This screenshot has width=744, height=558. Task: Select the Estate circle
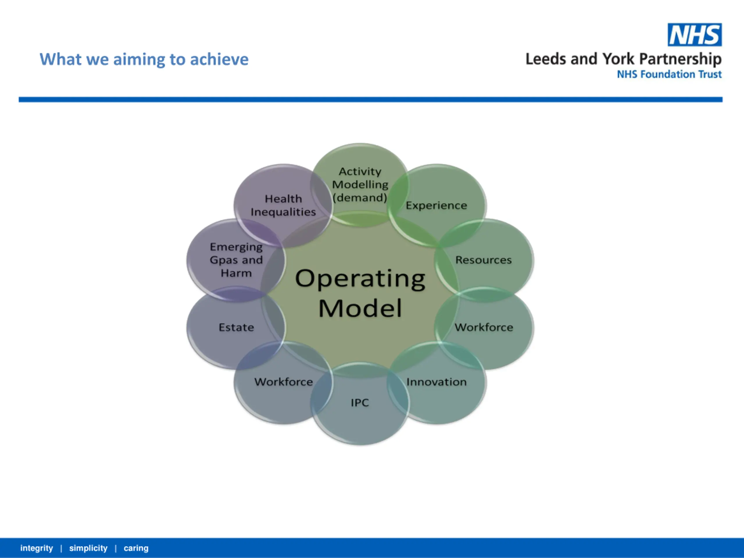point(236,328)
